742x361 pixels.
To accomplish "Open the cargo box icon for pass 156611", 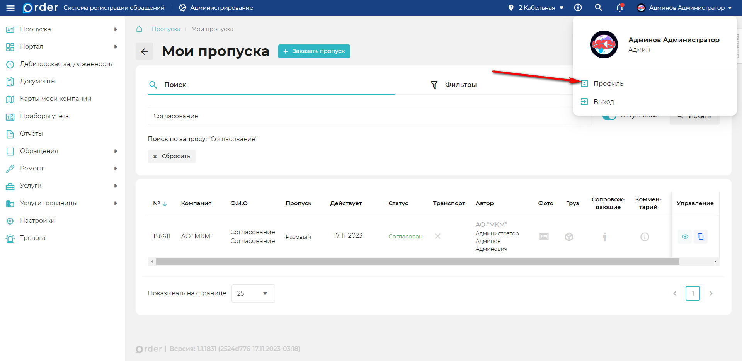I will [568, 237].
